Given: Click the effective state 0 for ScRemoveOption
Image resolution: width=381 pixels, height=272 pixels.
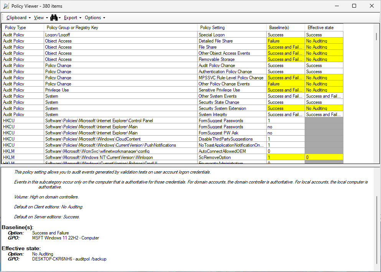Looking at the screenshot, I should [324, 157].
